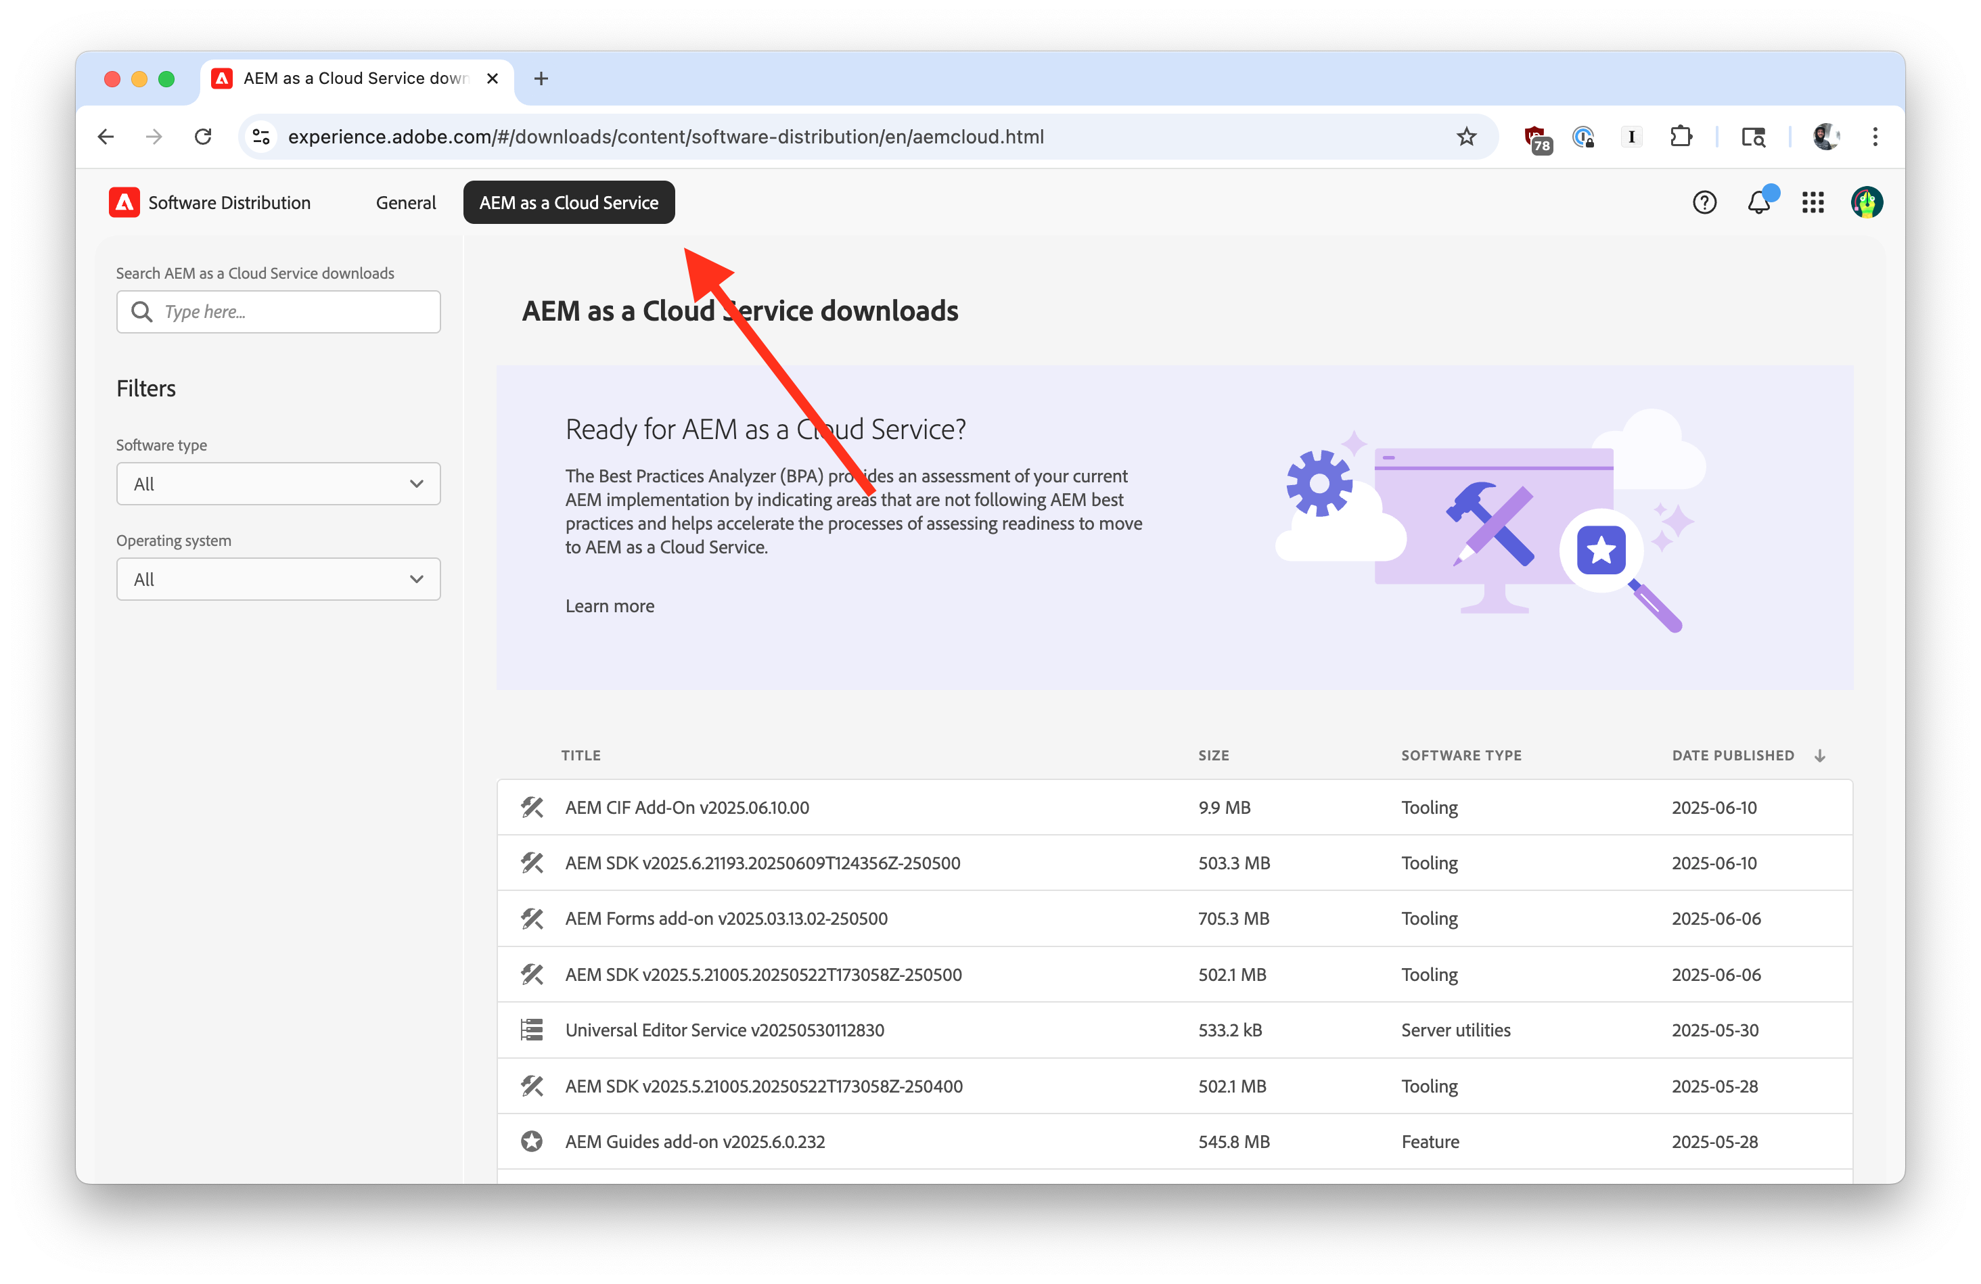Reload the page
The image size is (1981, 1284).
pos(203,137)
